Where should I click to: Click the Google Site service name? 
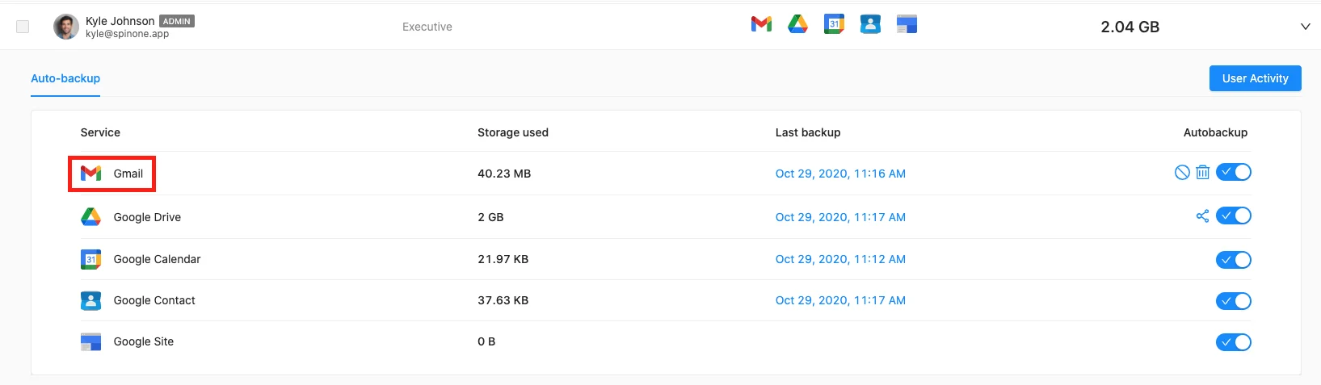click(144, 341)
